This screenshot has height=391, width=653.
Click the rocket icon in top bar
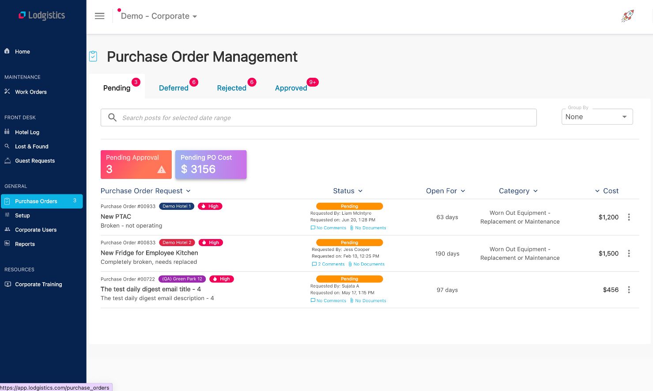627,16
